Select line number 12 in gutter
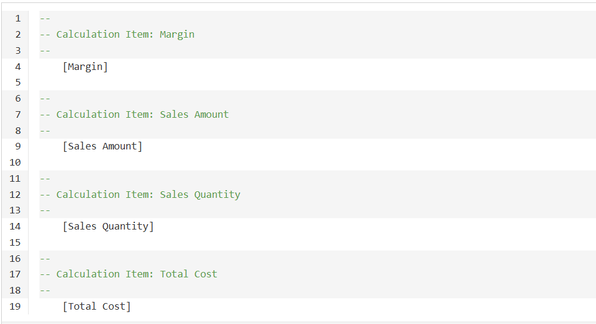The width and height of the screenshot is (596, 324). 15,195
